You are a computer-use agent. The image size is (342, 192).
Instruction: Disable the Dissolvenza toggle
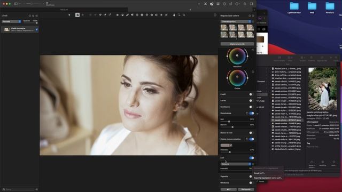[x=252, y=113]
